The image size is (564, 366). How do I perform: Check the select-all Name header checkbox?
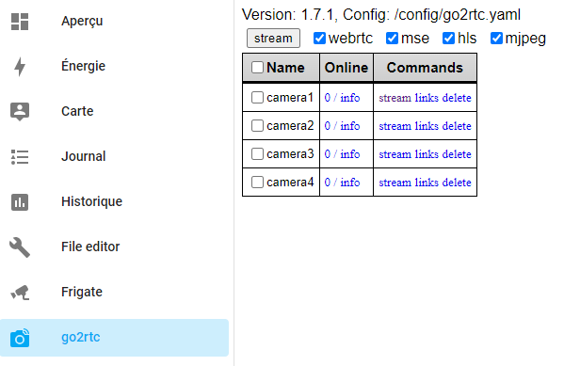click(x=257, y=67)
